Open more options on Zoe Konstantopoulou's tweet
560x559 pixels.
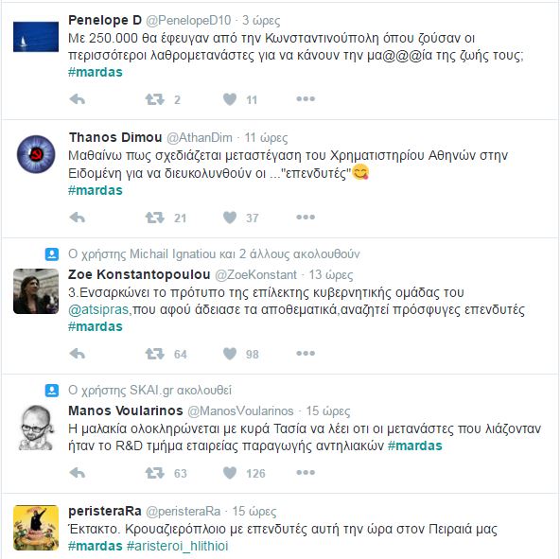pos(306,353)
